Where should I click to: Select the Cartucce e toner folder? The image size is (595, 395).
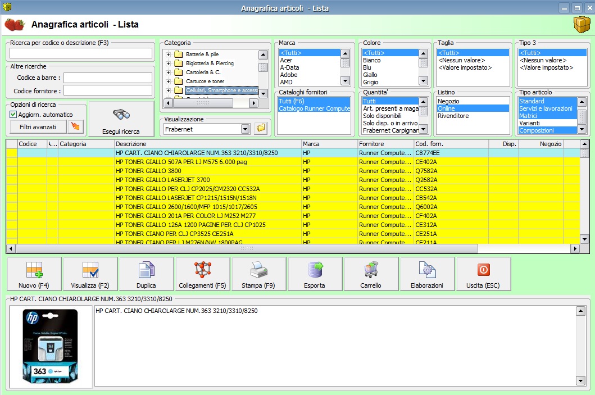click(205, 81)
